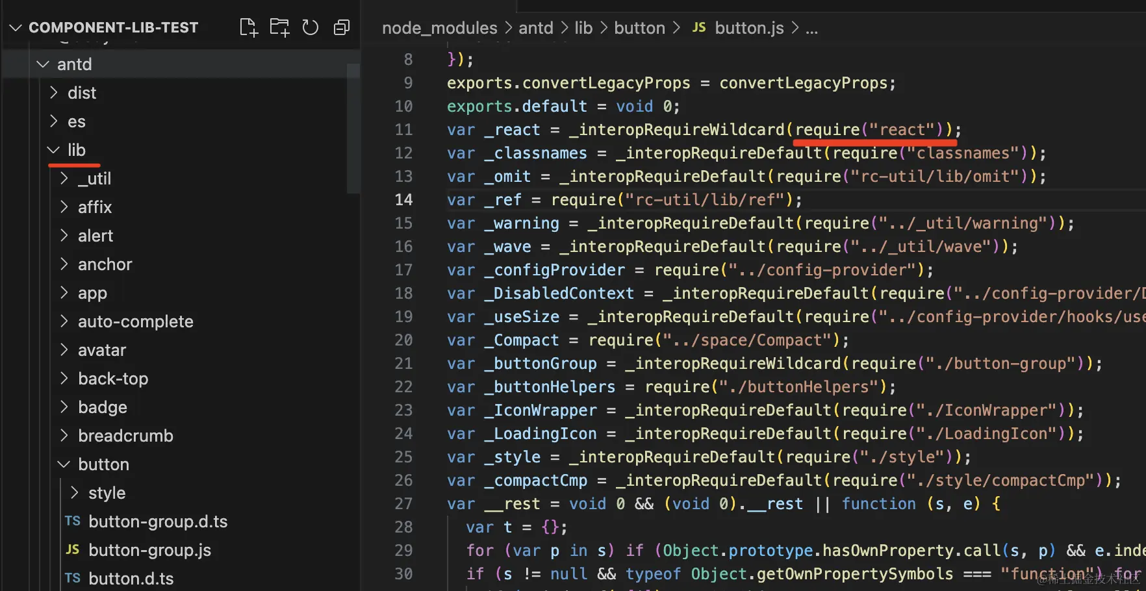Select node_modules in the breadcrumb

(x=440, y=28)
